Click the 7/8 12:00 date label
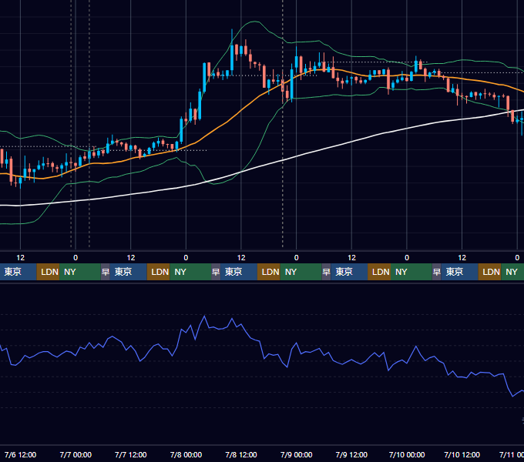This screenshot has width=524, height=462. (241, 454)
